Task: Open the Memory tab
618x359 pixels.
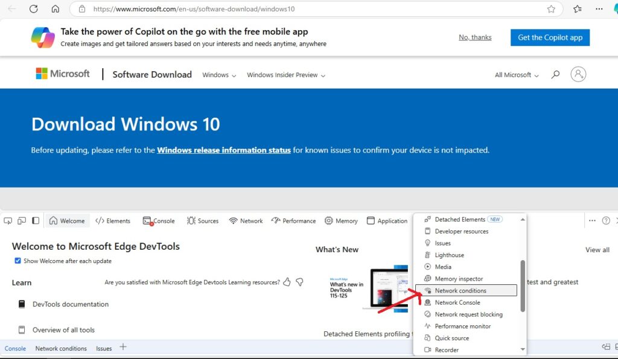Action: 341,221
